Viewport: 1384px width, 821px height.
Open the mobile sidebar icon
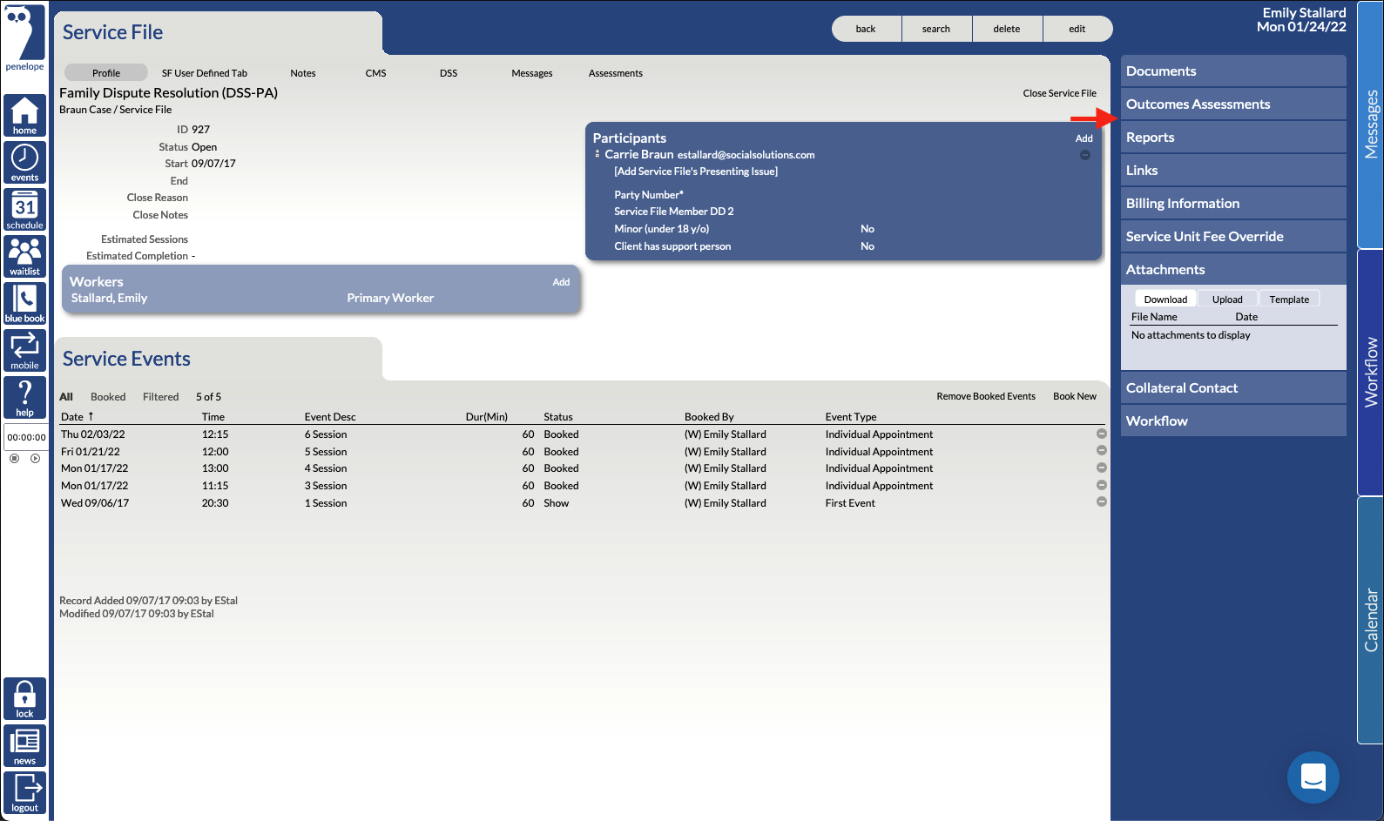click(x=24, y=351)
